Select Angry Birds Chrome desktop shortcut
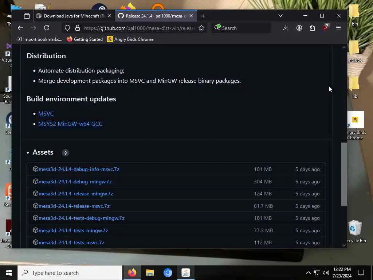373x280 pixels. (x=356, y=126)
